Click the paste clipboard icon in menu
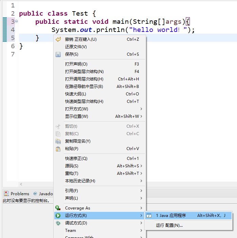 tap(58, 149)
